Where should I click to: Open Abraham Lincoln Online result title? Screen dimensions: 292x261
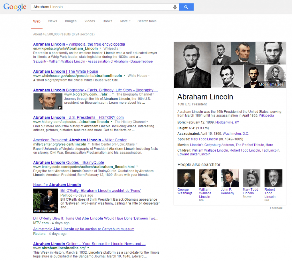click(x=89, y=244)
